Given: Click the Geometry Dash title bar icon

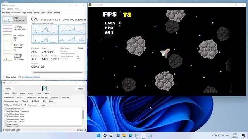Looking at the screenshot, I should 90,5.
